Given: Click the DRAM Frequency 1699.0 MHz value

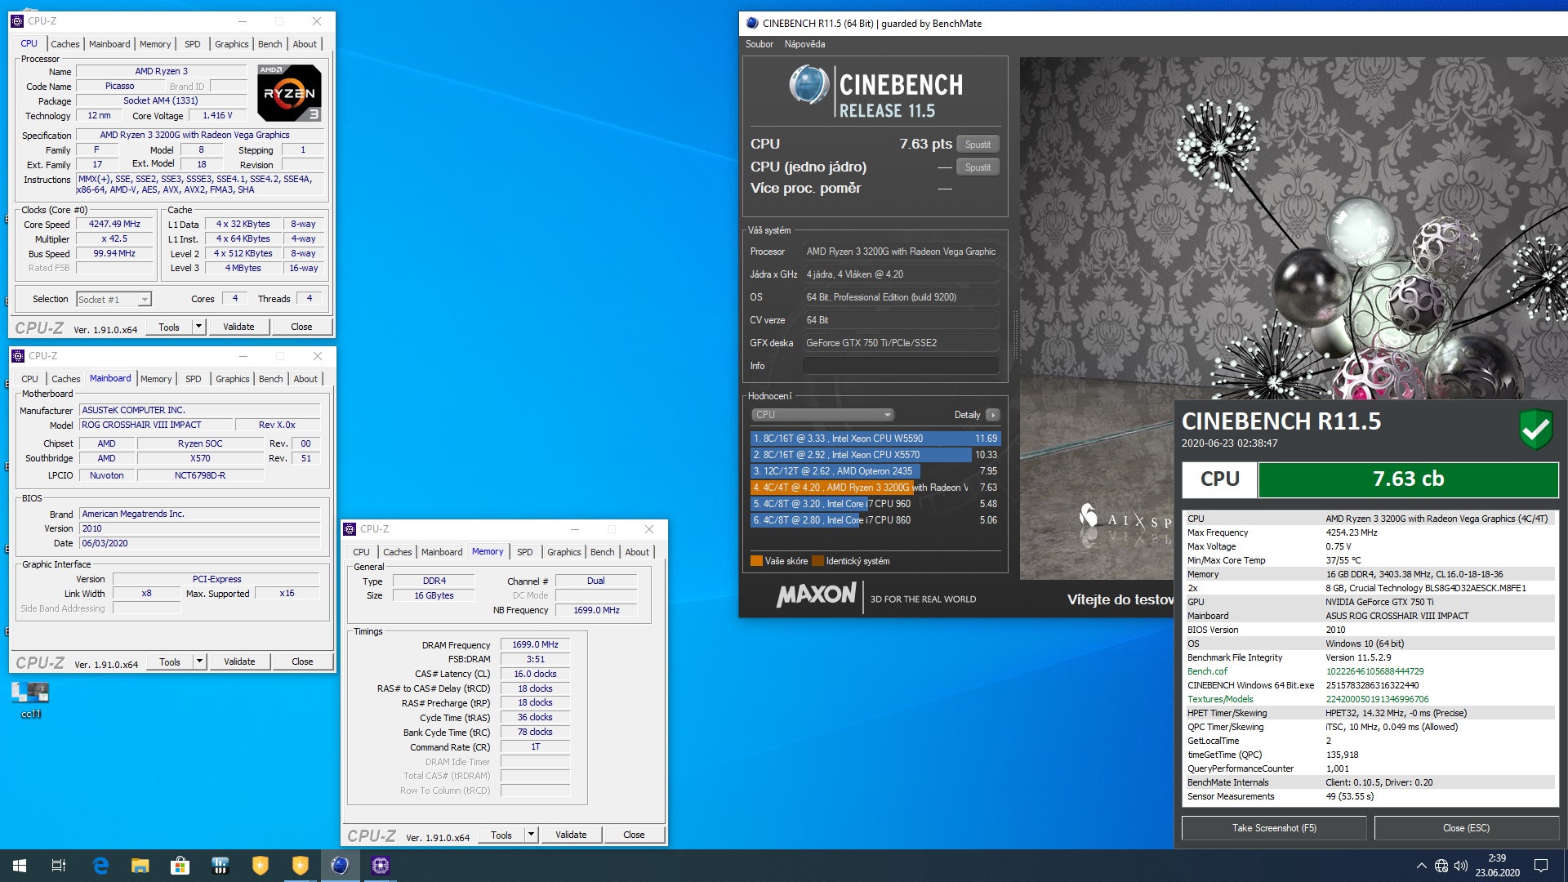Looking at the screenshot, I should click(535, 644).
